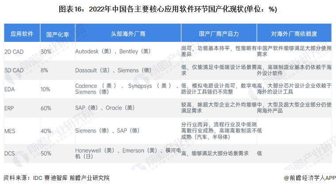Click the 'Siemens（德）、SAP（德）' cell

107,131
